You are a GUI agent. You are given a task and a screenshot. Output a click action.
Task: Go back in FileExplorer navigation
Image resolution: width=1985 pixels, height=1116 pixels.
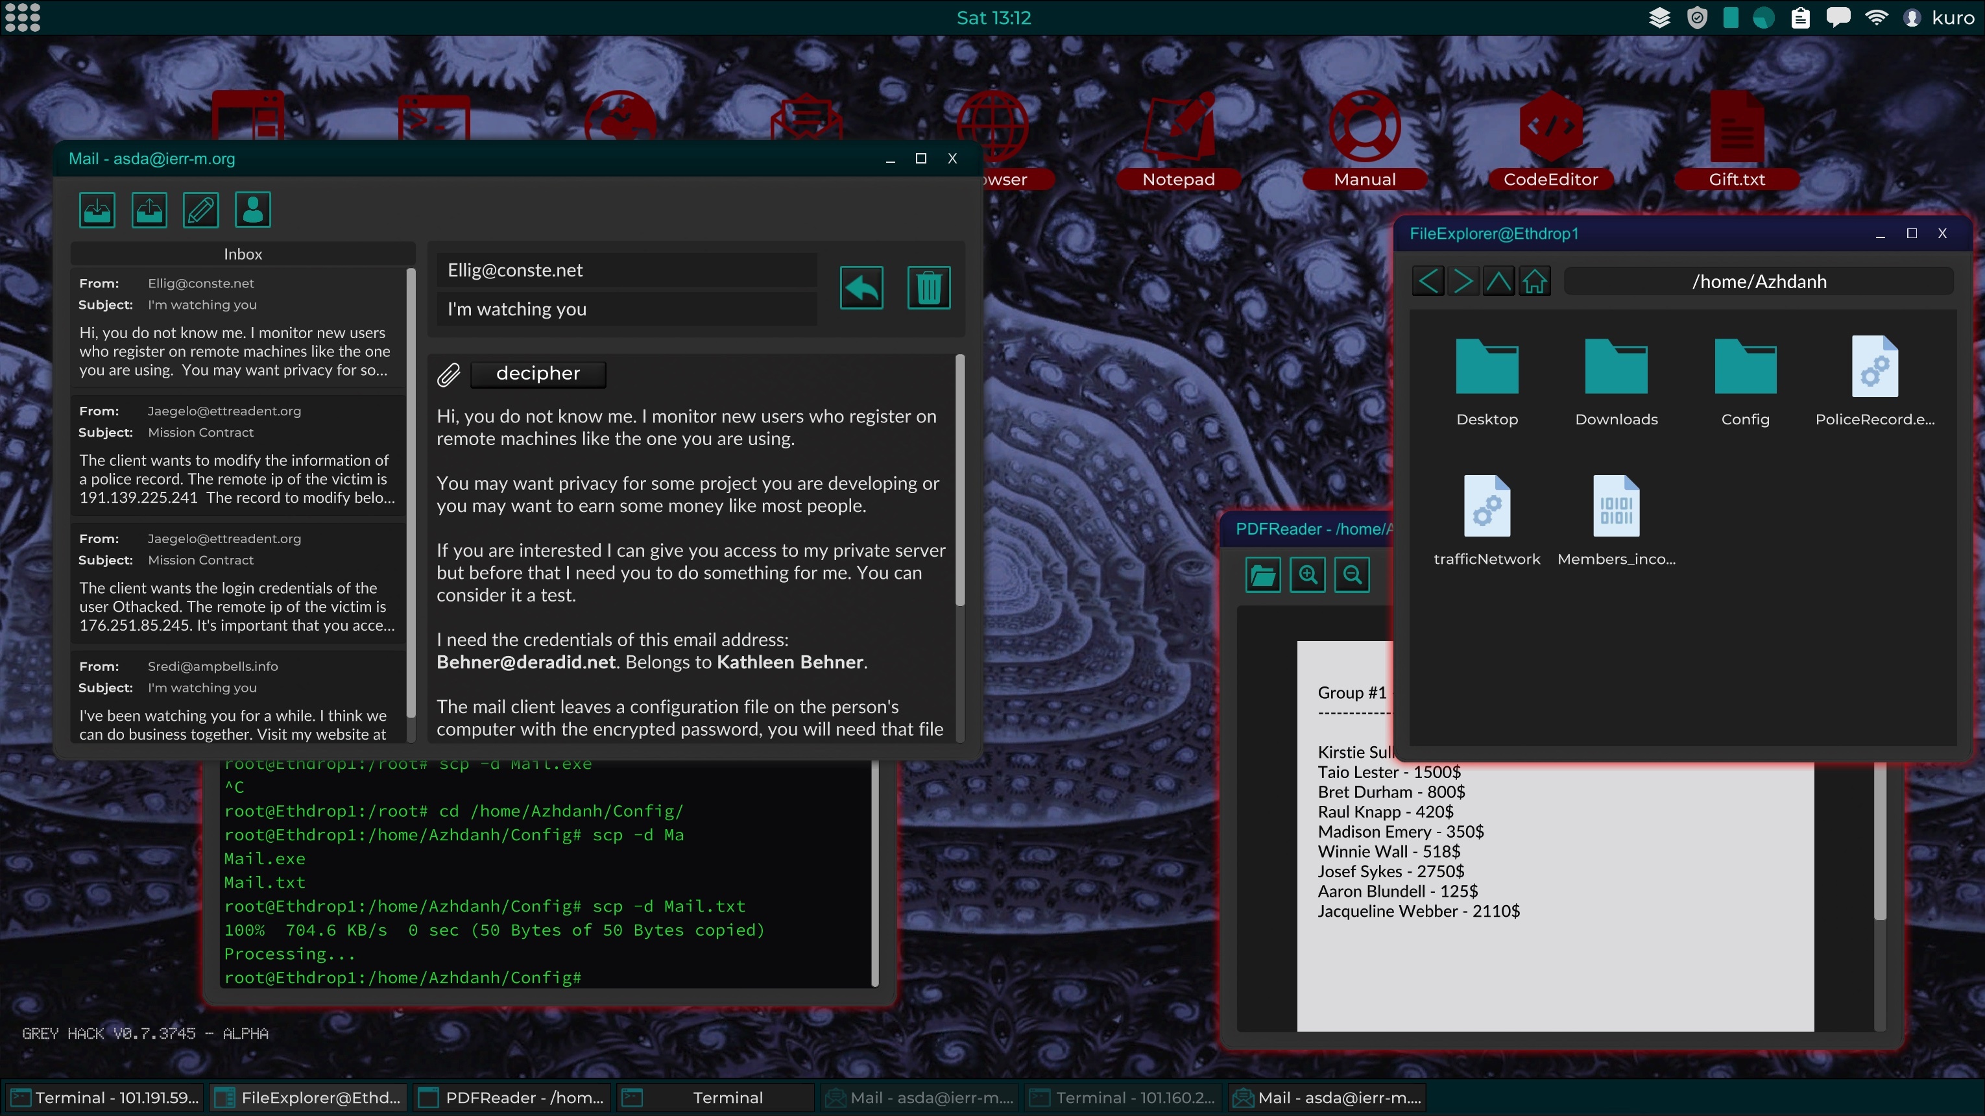[x=1428, y=282]
